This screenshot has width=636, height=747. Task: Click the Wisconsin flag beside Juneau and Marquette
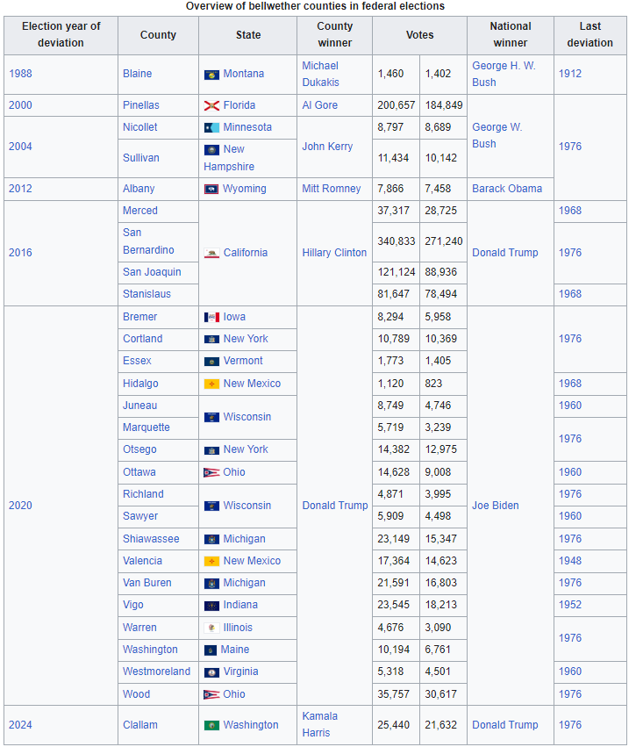click(x=211, y=417)
